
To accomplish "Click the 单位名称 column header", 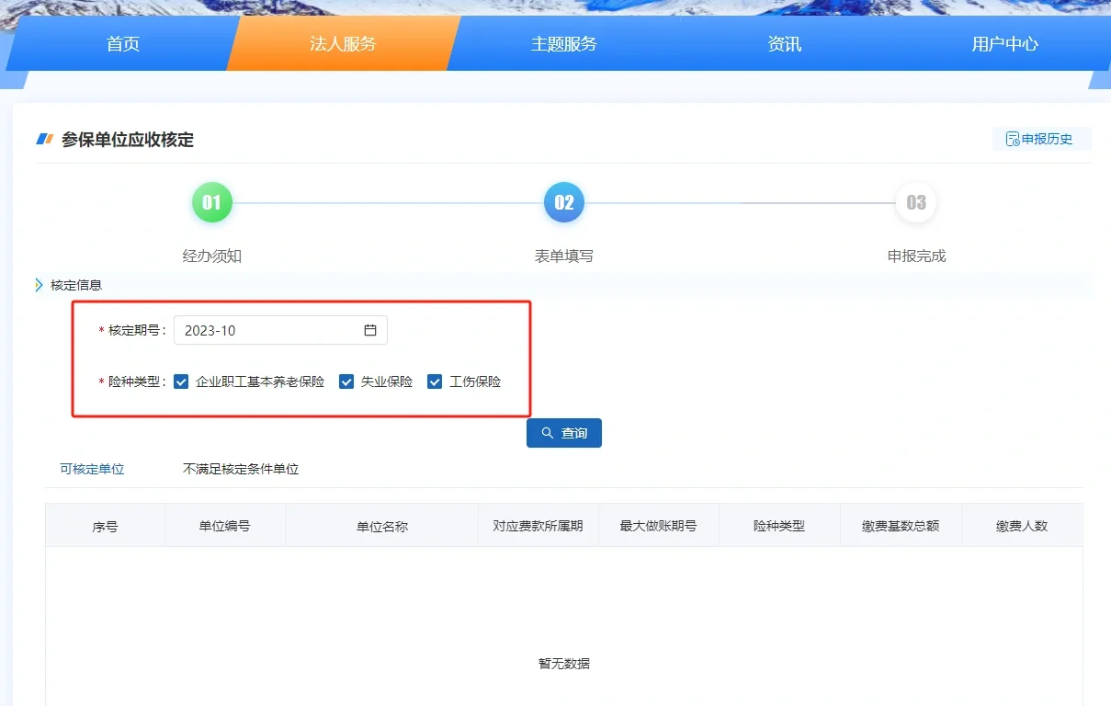I will 381,527.
